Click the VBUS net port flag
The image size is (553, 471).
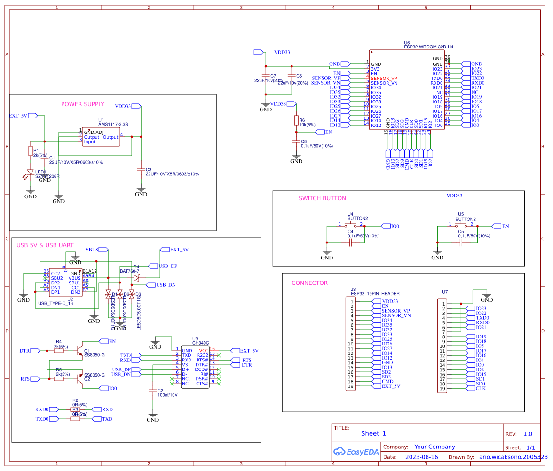coord(103,250)
